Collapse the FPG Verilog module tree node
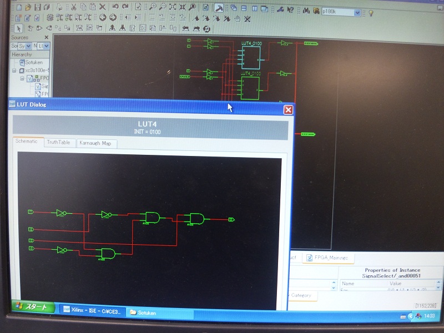The height and width of the screenshot is (333, 444). click(22, 78)
